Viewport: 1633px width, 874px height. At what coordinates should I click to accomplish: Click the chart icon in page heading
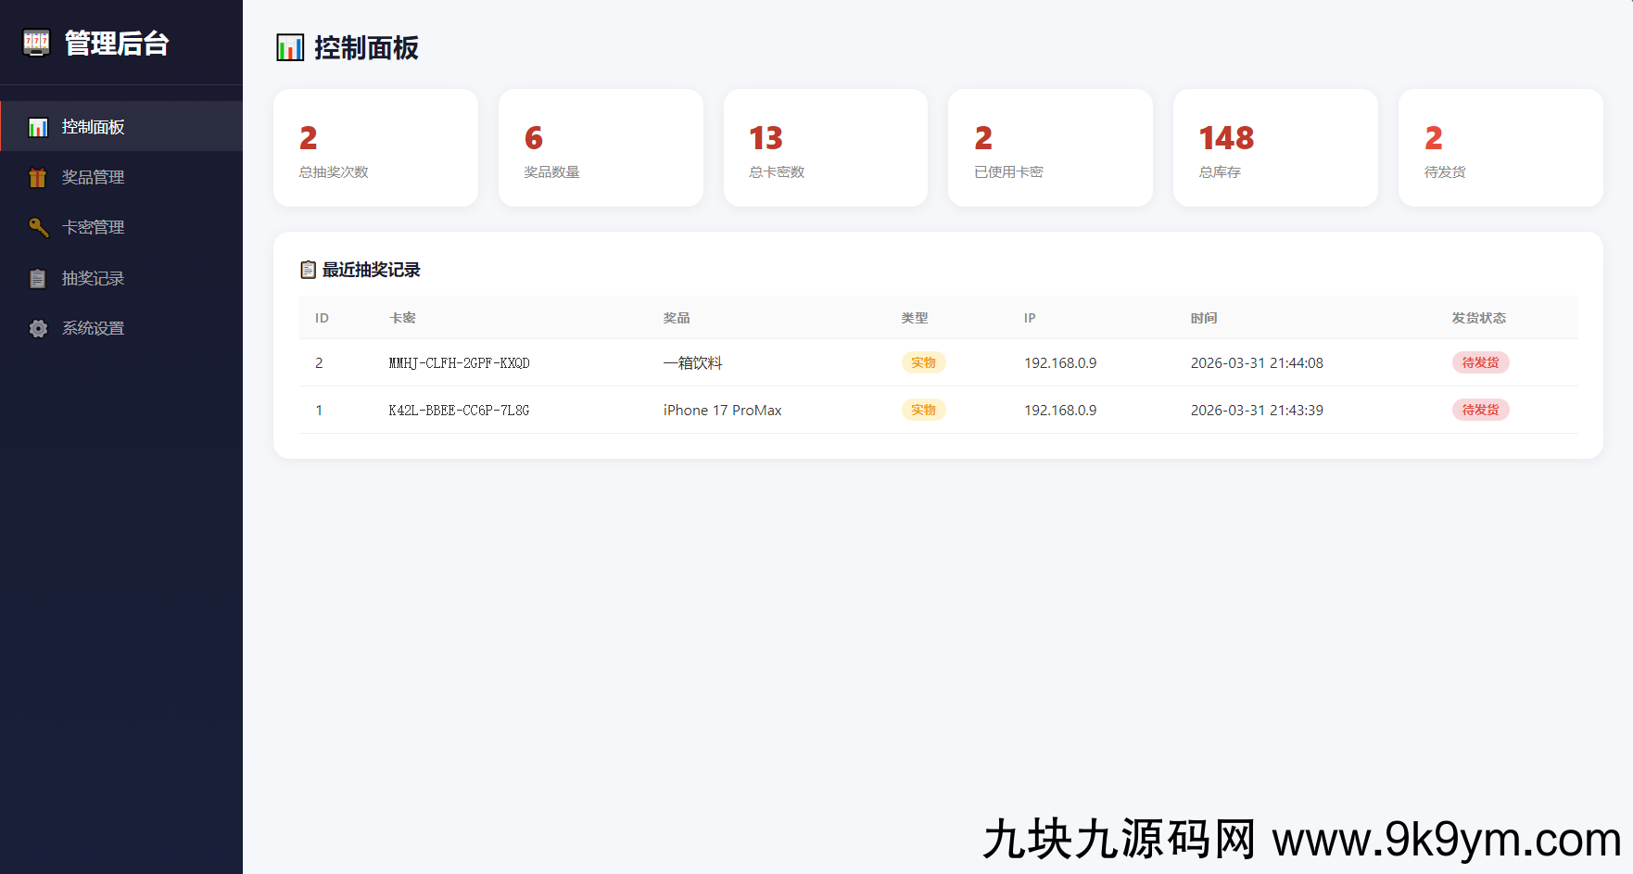point(290,47)
